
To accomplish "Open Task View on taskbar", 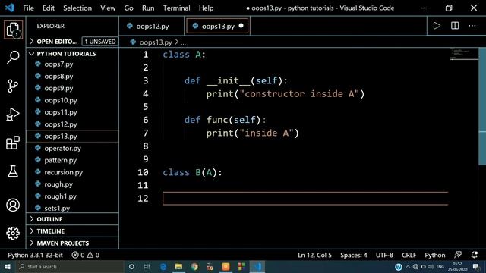I will (x=147, y=266).
